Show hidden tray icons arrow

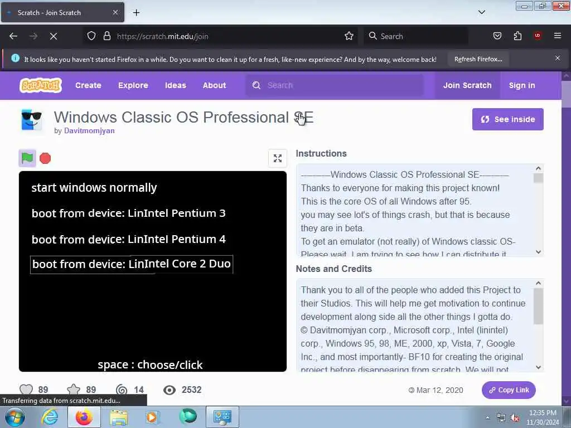coord(487,417)
